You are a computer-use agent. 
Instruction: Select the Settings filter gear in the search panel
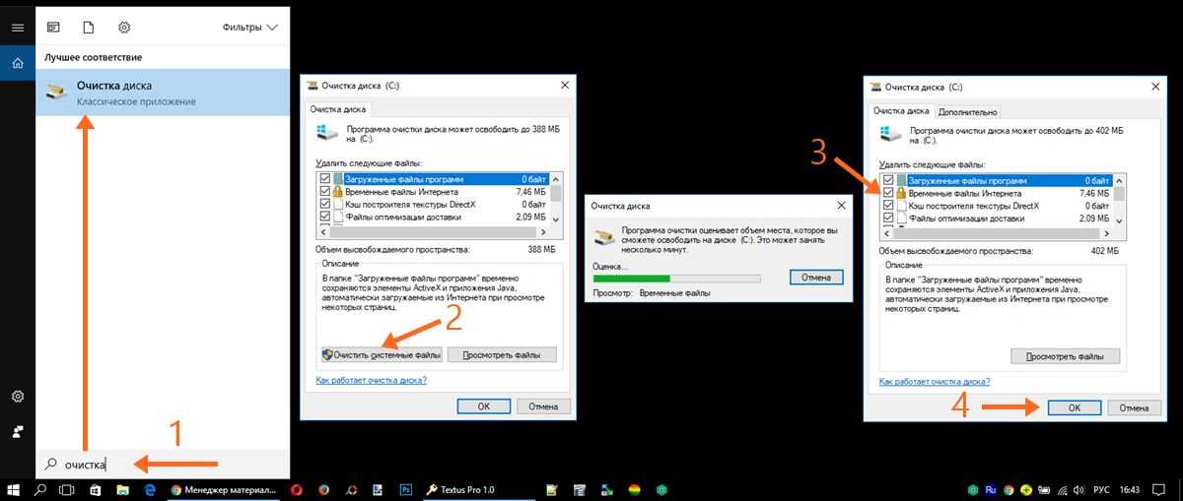pyautogui.click(x=123, y=28)
